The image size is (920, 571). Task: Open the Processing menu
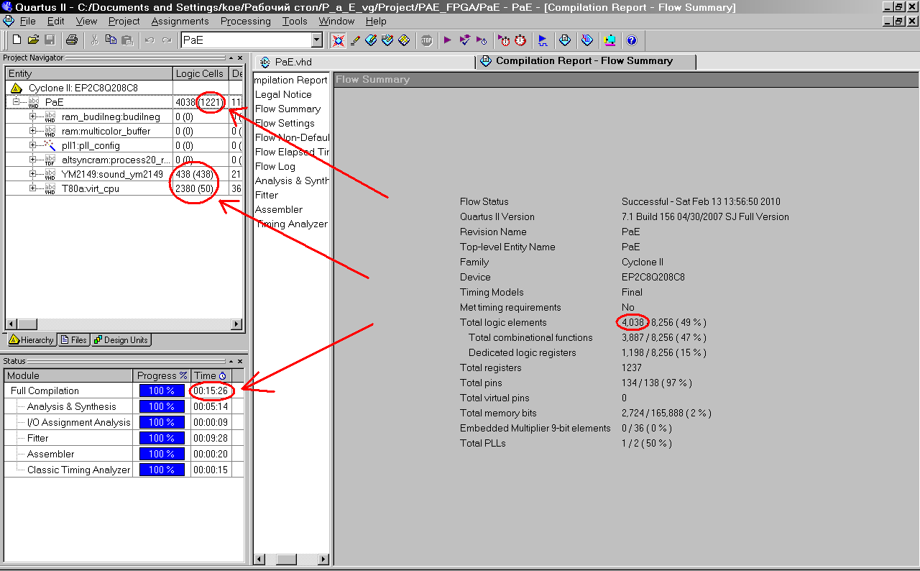coord(245,22)
